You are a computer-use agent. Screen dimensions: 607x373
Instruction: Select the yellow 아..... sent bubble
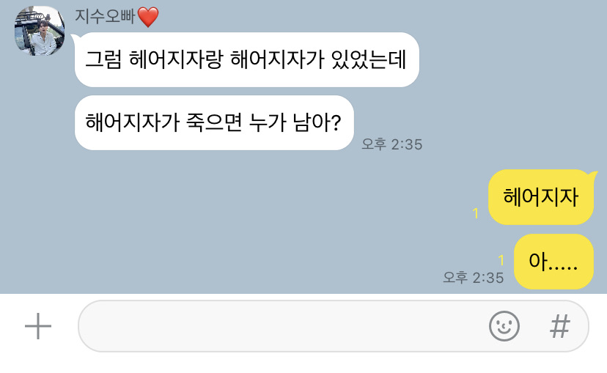pyautogui.click(x=553, y=261)
